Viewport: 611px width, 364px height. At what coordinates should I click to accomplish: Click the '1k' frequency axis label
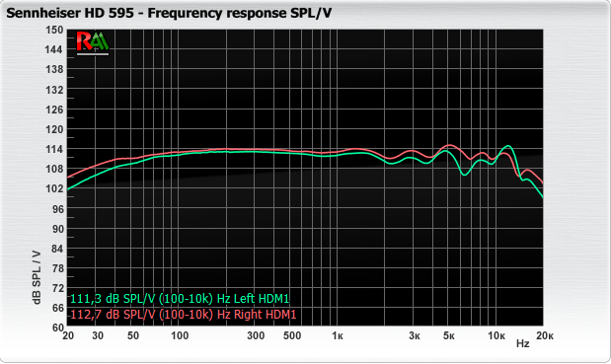coord(338,335)
